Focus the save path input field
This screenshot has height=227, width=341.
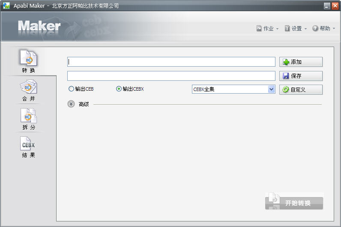click(x=171, y=76)
